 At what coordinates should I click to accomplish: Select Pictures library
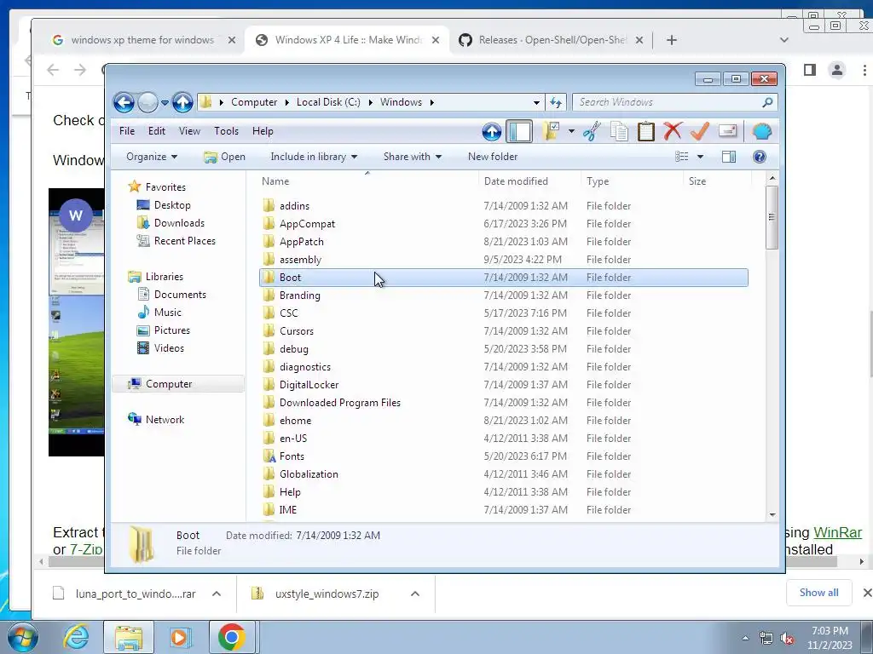pos(171,330)
